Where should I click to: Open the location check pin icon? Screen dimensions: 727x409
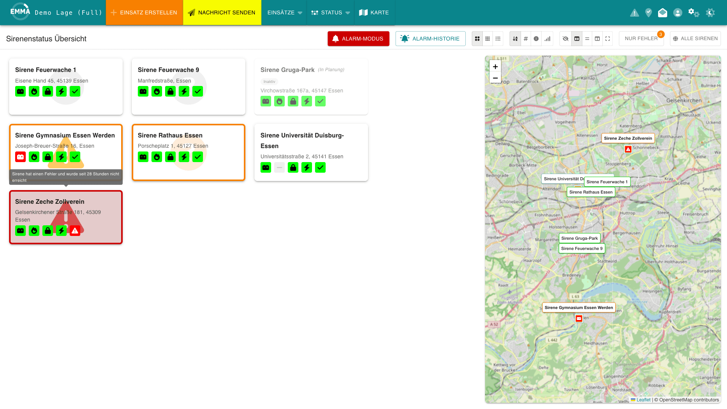tap(649, 13)
